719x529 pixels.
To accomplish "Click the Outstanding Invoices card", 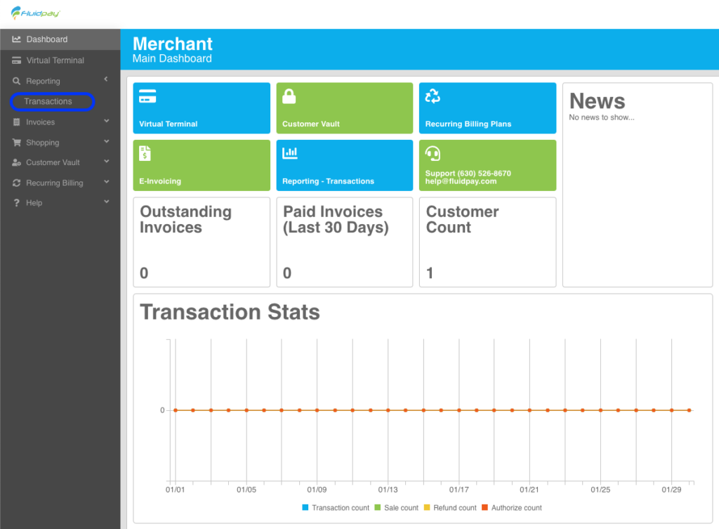I will coord(202,242).
